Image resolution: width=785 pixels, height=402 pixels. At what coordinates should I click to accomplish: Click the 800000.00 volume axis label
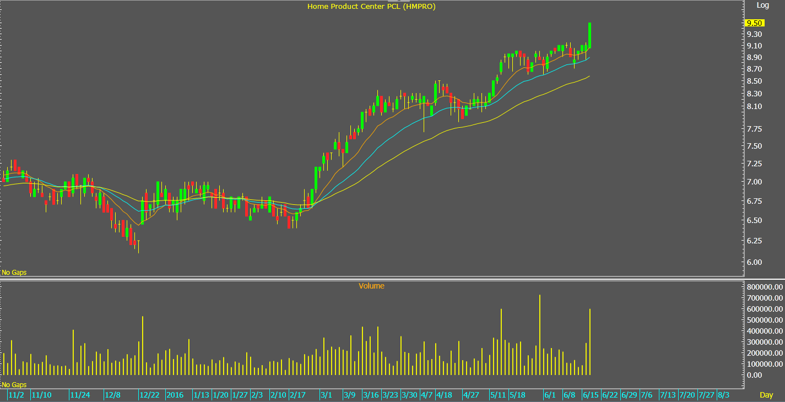[x=765, y=287]
